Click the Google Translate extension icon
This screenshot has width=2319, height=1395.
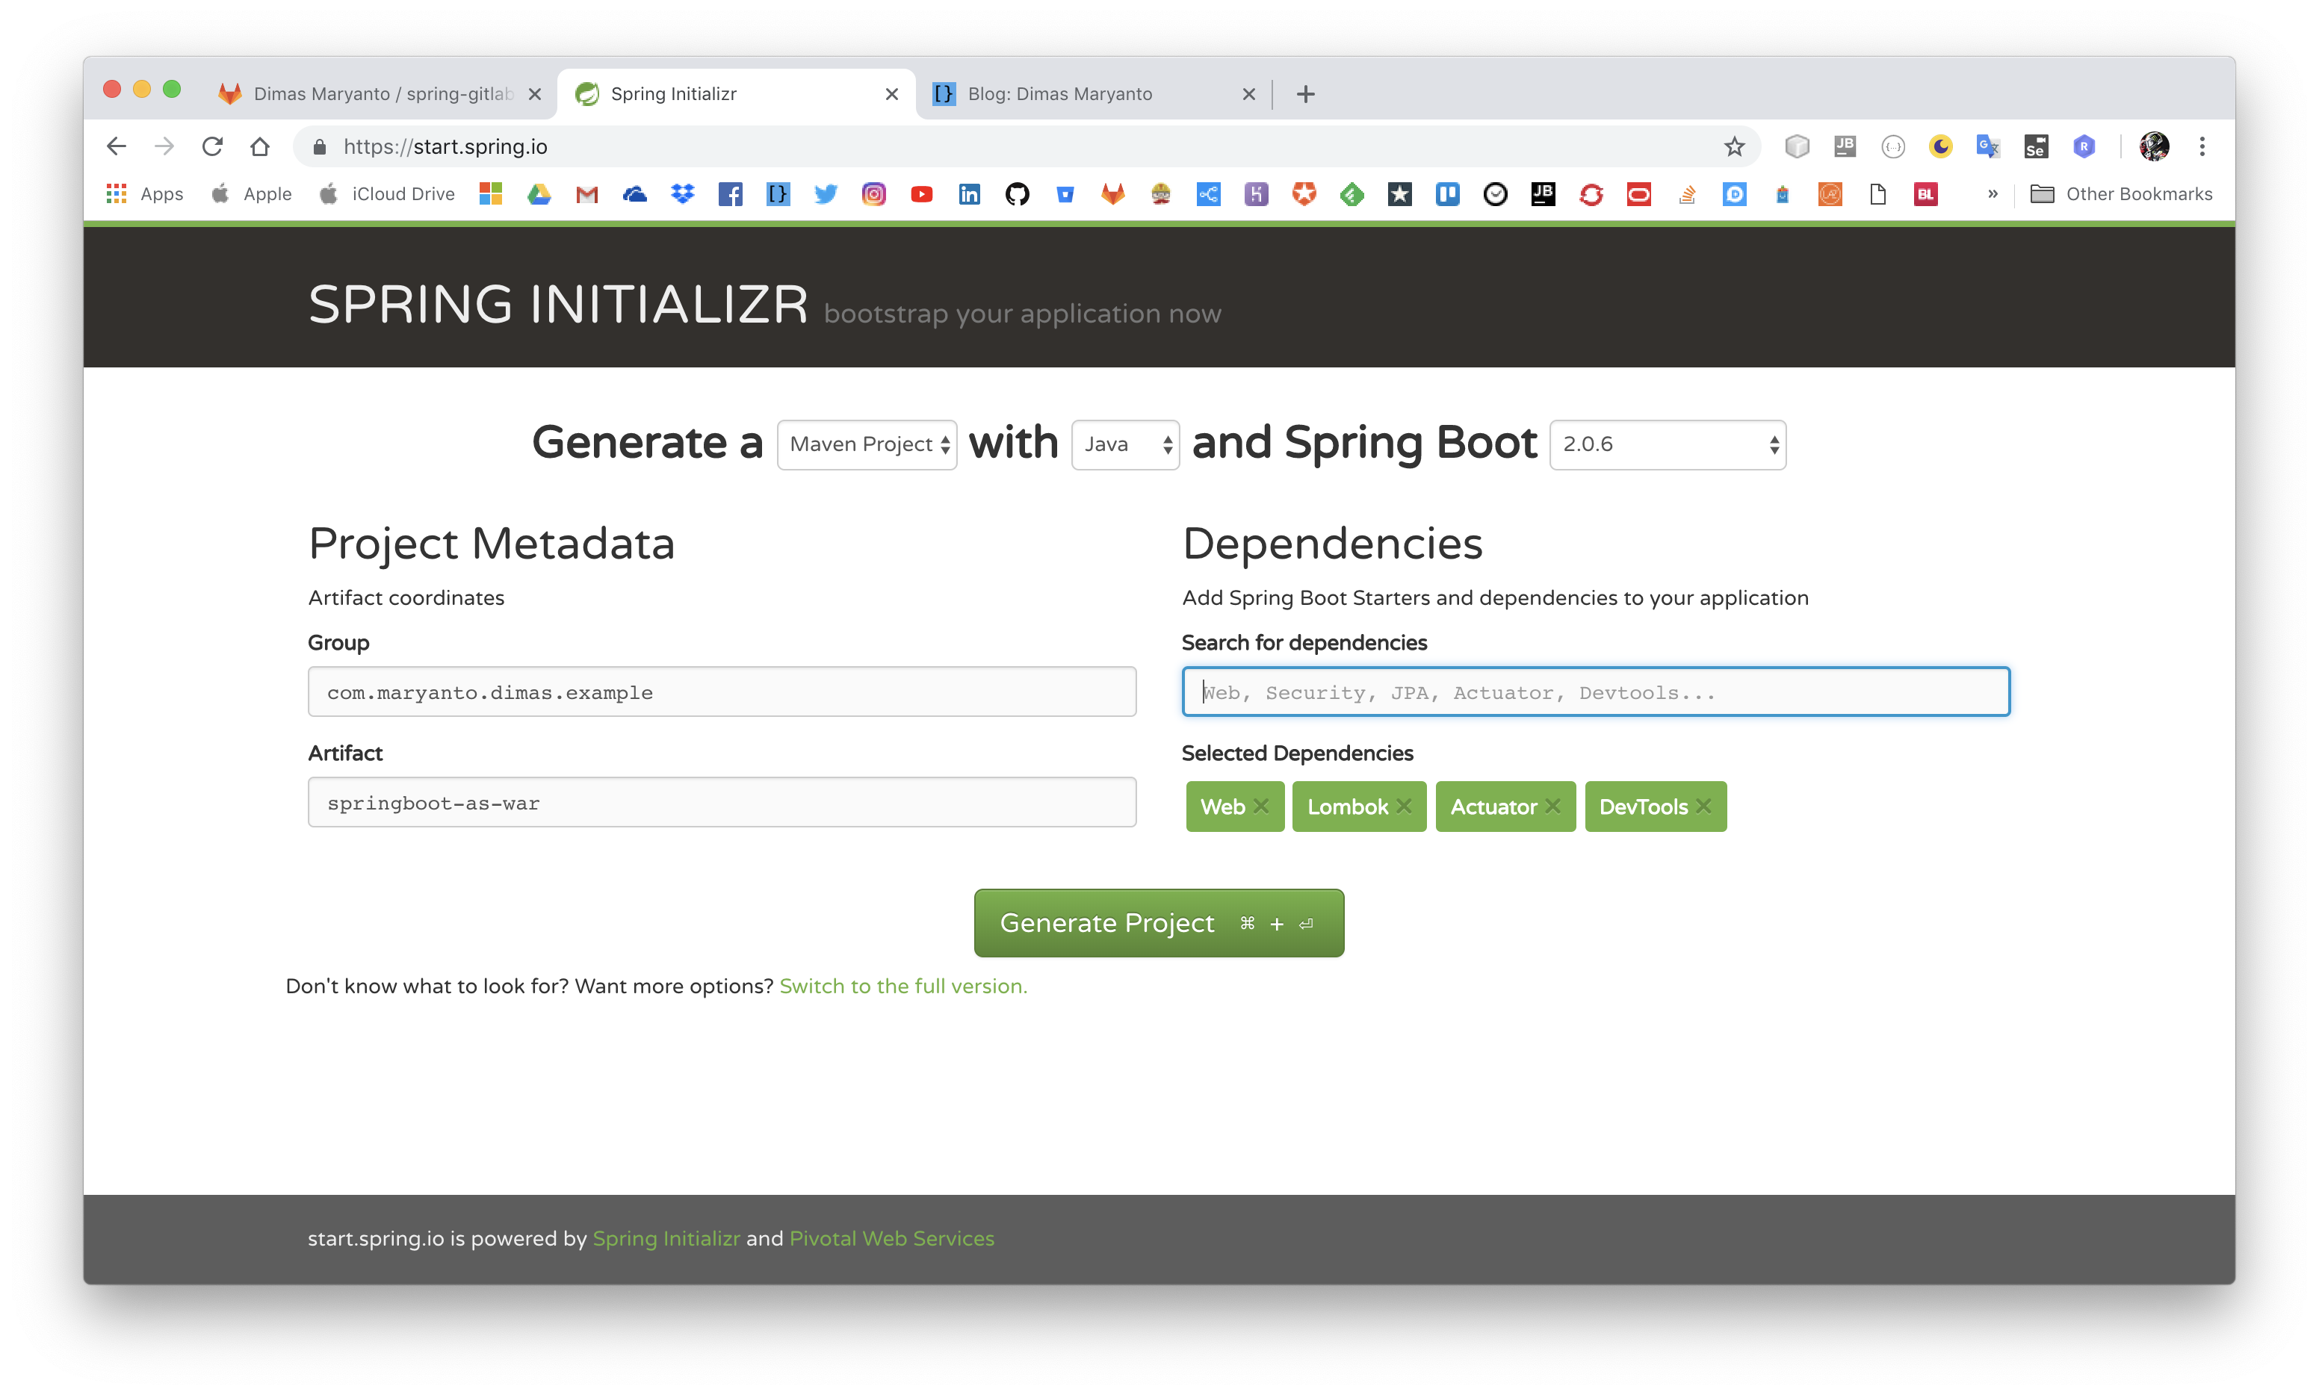coord(1988,146)
